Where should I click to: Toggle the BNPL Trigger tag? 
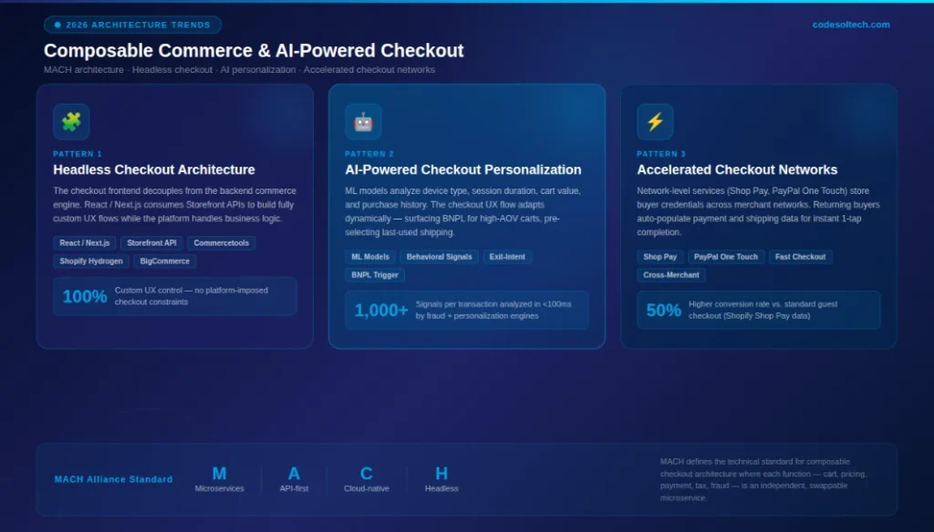pos(373,275)
